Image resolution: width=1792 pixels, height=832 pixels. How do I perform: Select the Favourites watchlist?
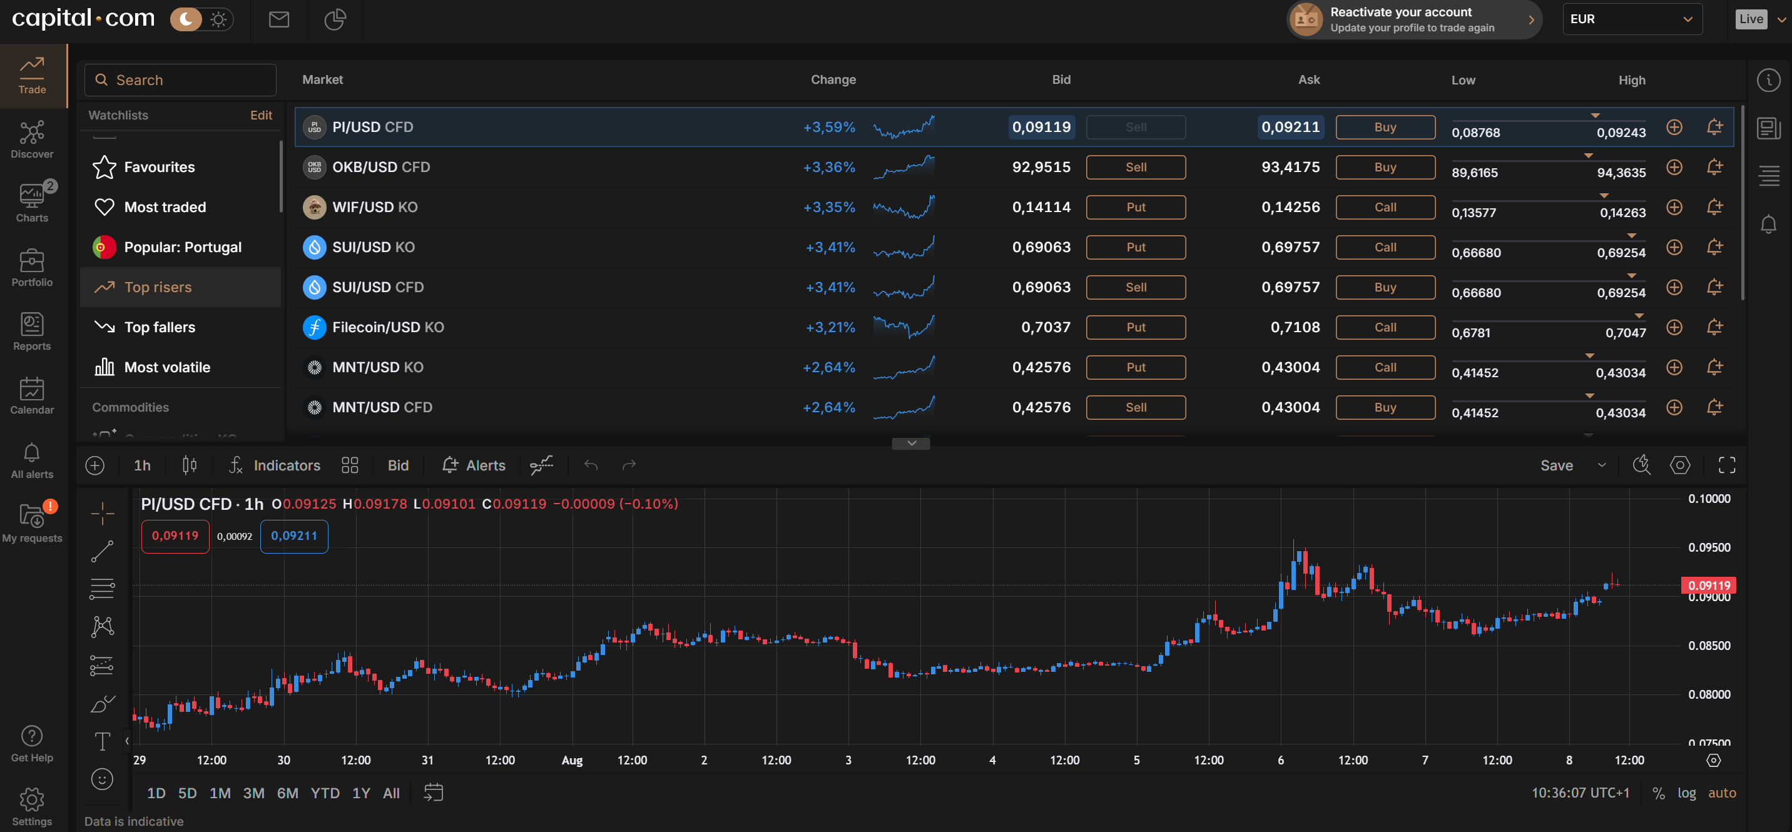tap(181, 167)
